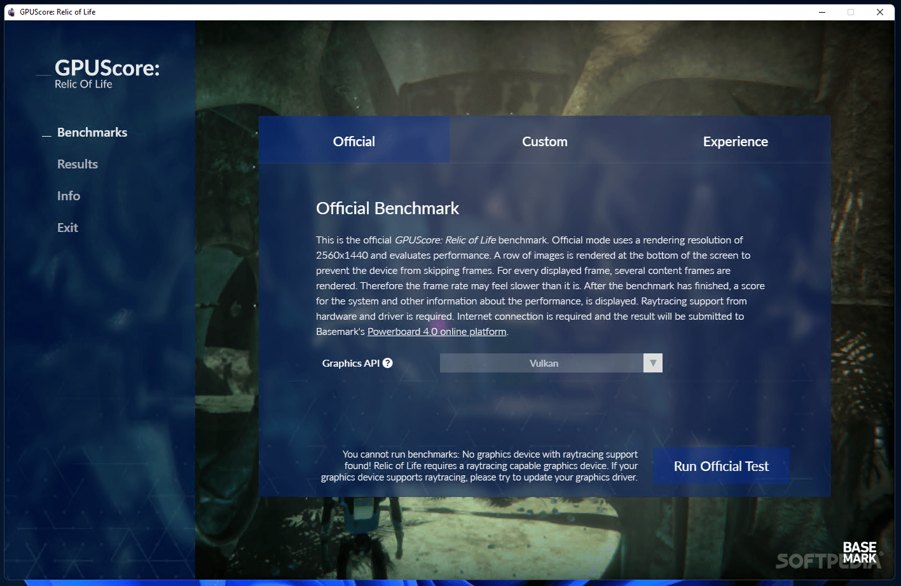Open Benchmarks in the sidebar
Image resolution: width=901 pixels, height=586 pixels.
[92, 132]
